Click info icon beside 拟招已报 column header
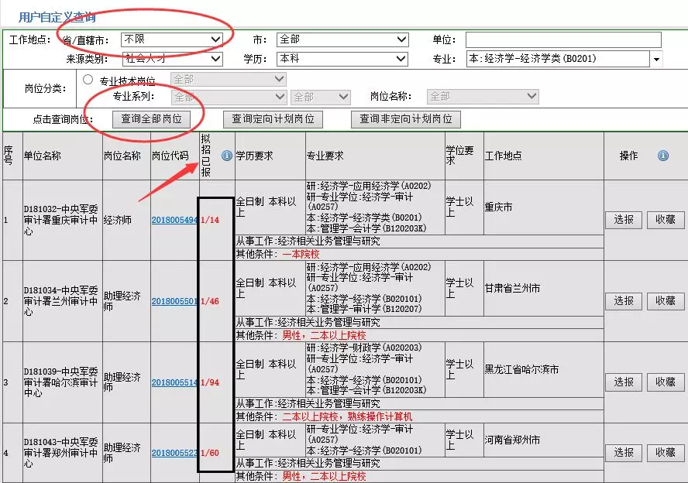The image size is (688, 483). point(227,156)
